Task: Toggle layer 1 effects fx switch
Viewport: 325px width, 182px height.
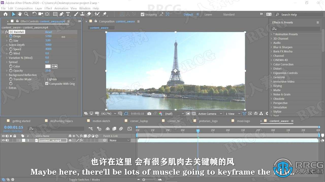Action: (81, 140)
